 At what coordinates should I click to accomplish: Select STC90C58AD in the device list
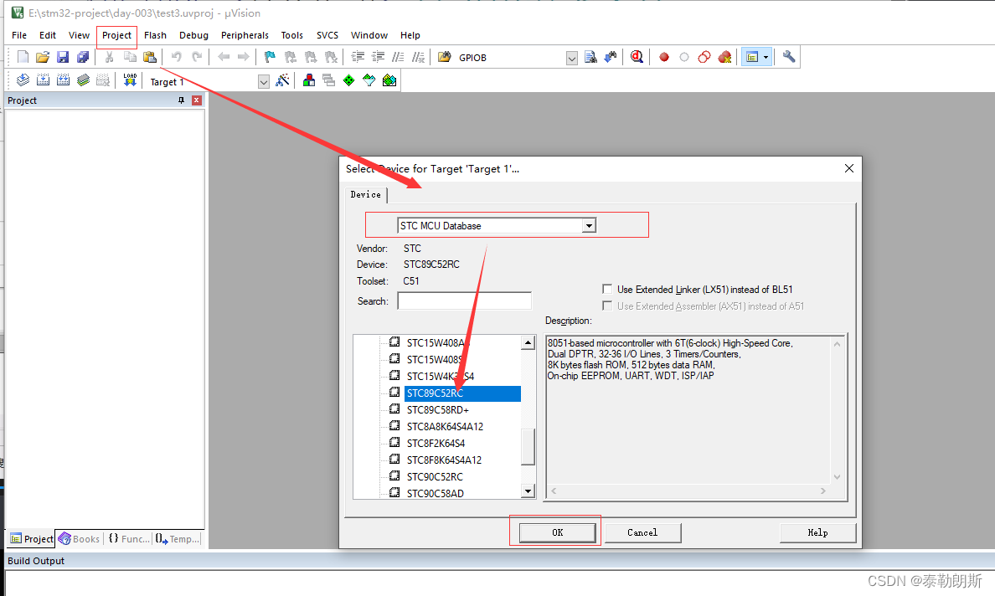[435, 493]
